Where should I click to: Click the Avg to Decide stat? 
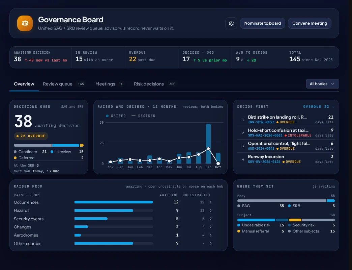(258, 57)
